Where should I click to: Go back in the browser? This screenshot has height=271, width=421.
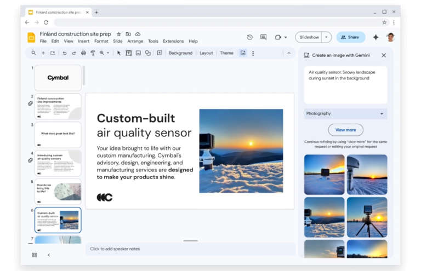click(x=27, y=22)
